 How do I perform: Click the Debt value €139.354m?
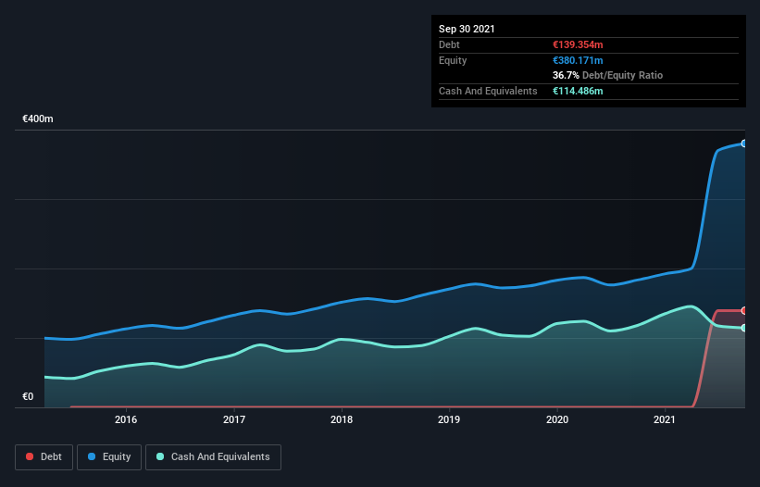578,44
